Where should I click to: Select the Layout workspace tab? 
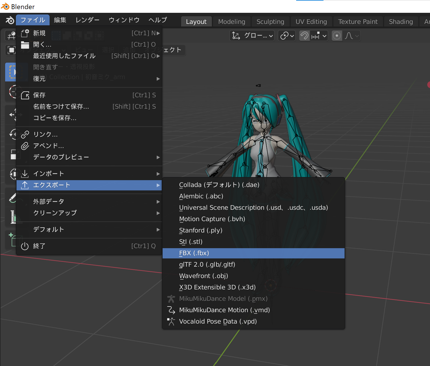196,22
